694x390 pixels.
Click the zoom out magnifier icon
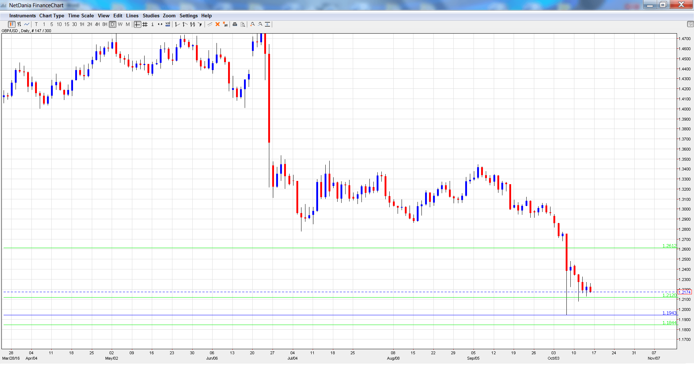pyautogui.click(x=260, y=24)
